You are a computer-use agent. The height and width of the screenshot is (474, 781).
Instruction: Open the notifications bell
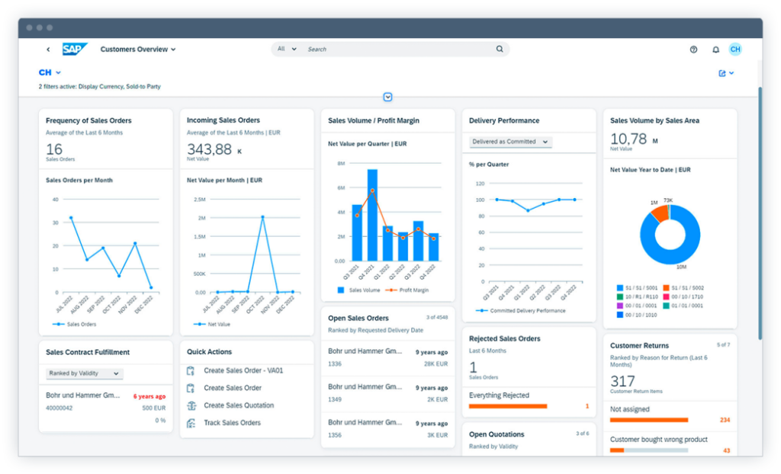715,49
